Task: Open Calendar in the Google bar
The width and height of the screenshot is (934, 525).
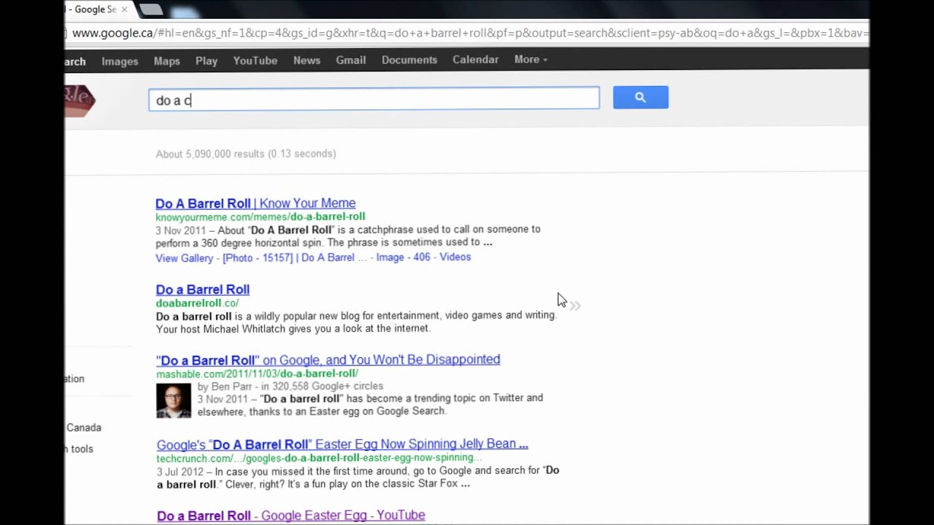Action: 476,60
